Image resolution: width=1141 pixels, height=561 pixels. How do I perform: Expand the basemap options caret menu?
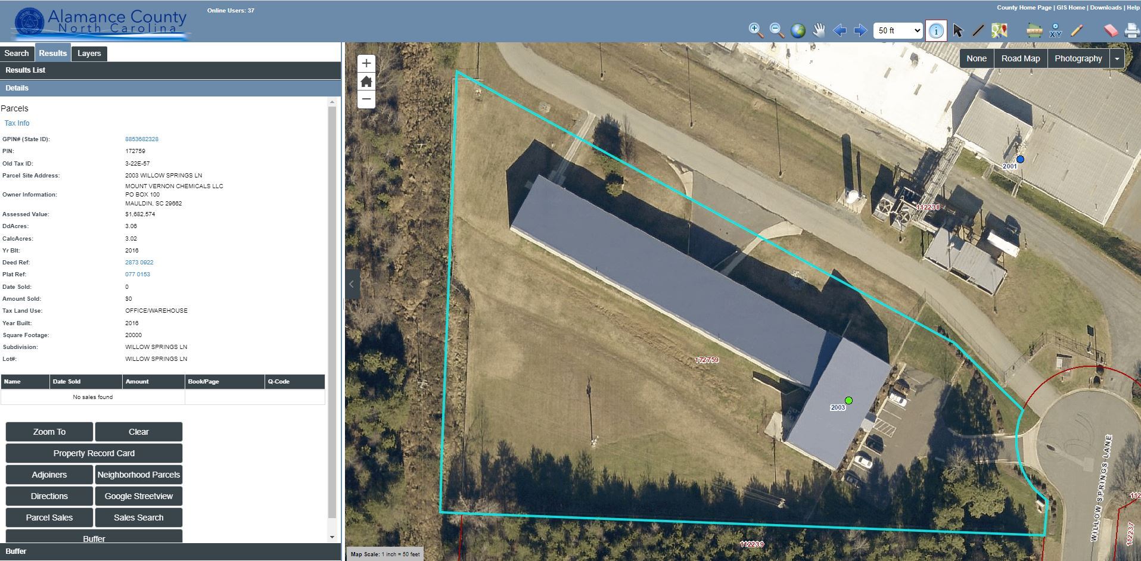1117,58
